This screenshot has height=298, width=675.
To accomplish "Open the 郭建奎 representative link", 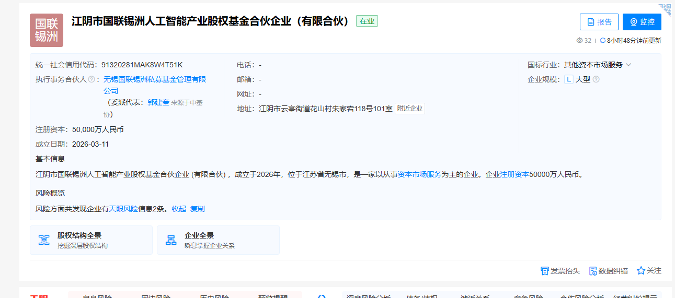I will (x=158, y=103).
